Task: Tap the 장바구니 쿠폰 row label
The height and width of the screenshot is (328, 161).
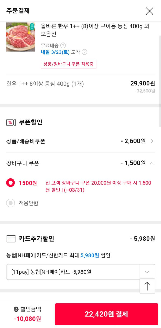Action: (x=23, y=163)
